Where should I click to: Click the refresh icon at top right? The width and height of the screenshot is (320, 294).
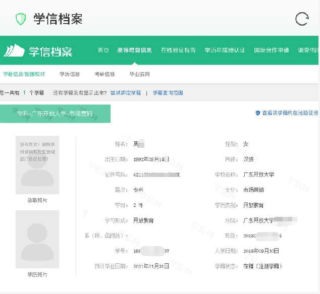(x=301, y=19)
